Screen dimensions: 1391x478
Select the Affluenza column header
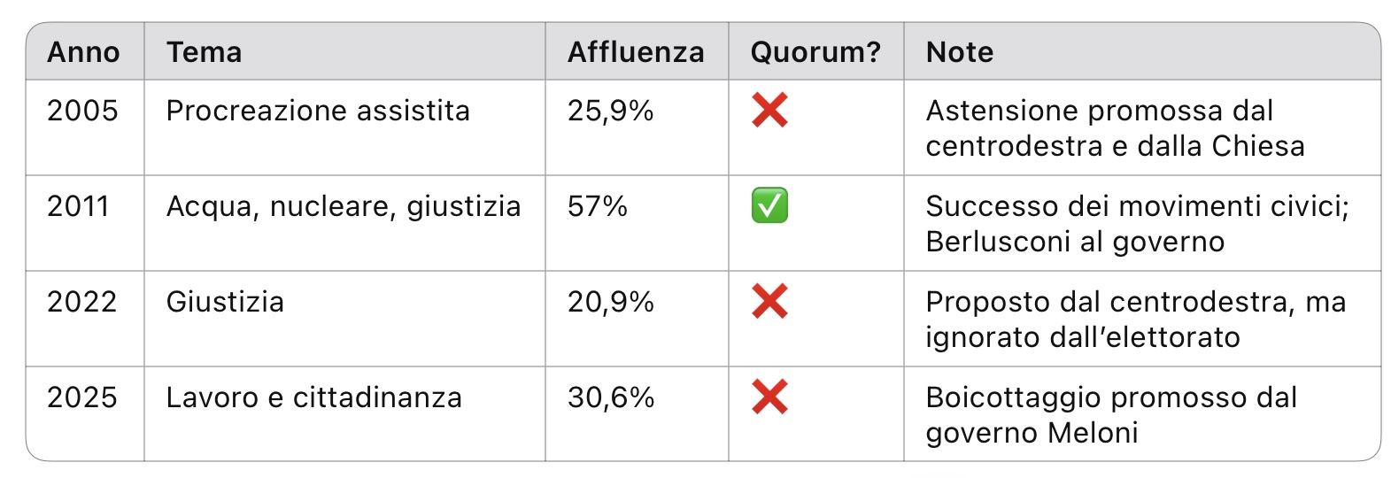tap(636, 52)
